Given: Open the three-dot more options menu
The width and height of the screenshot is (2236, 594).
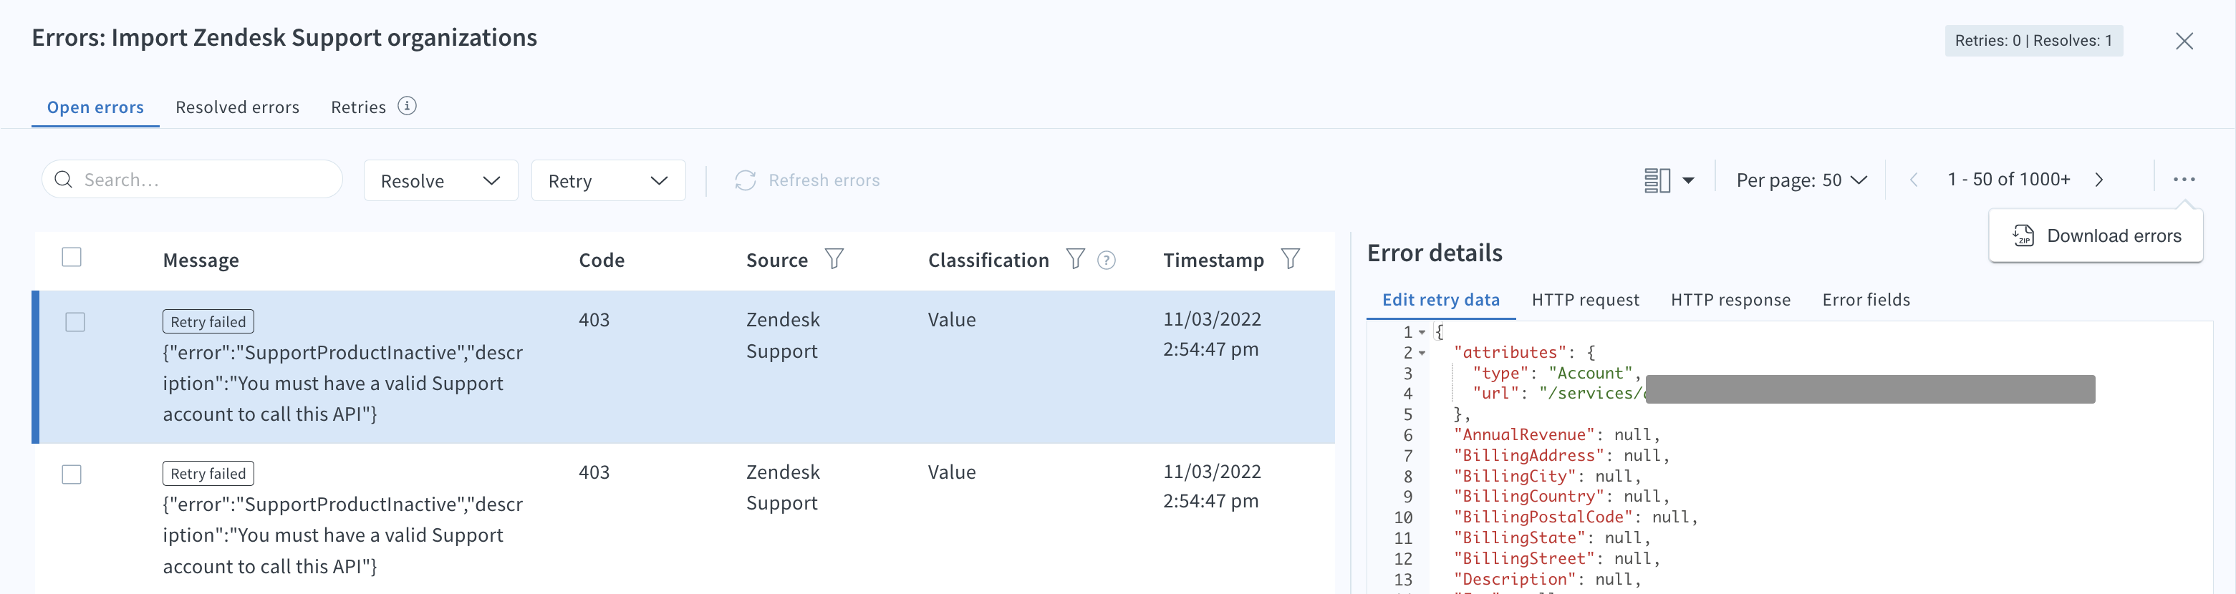Looking at the screenshot, I should coord(2184,180).
